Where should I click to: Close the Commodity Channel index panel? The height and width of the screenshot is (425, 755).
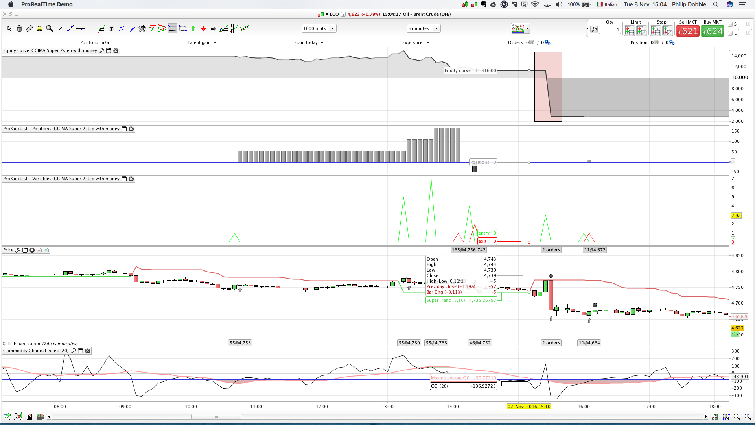(x=88, y=351)
